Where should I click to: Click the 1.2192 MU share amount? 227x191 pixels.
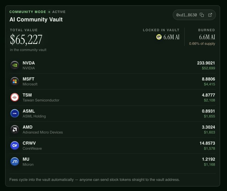[208, 159]
